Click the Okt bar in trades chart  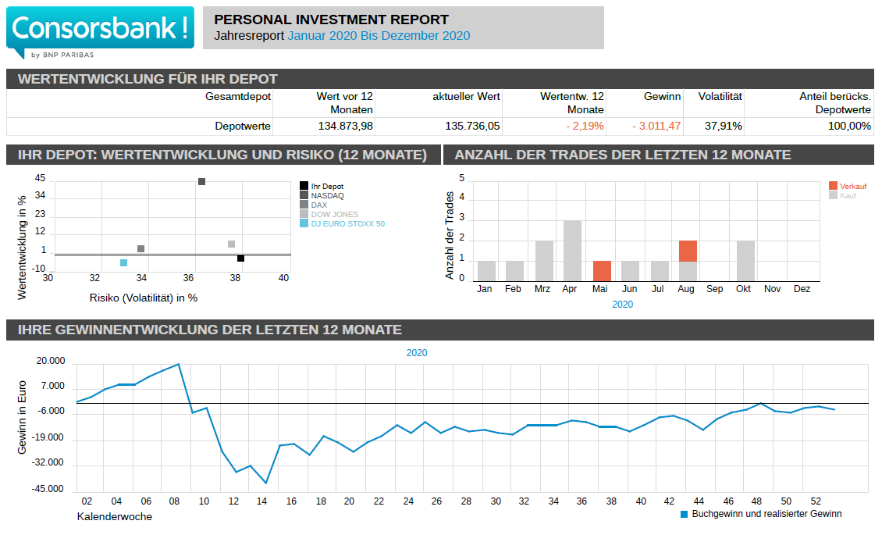(745, 260)
